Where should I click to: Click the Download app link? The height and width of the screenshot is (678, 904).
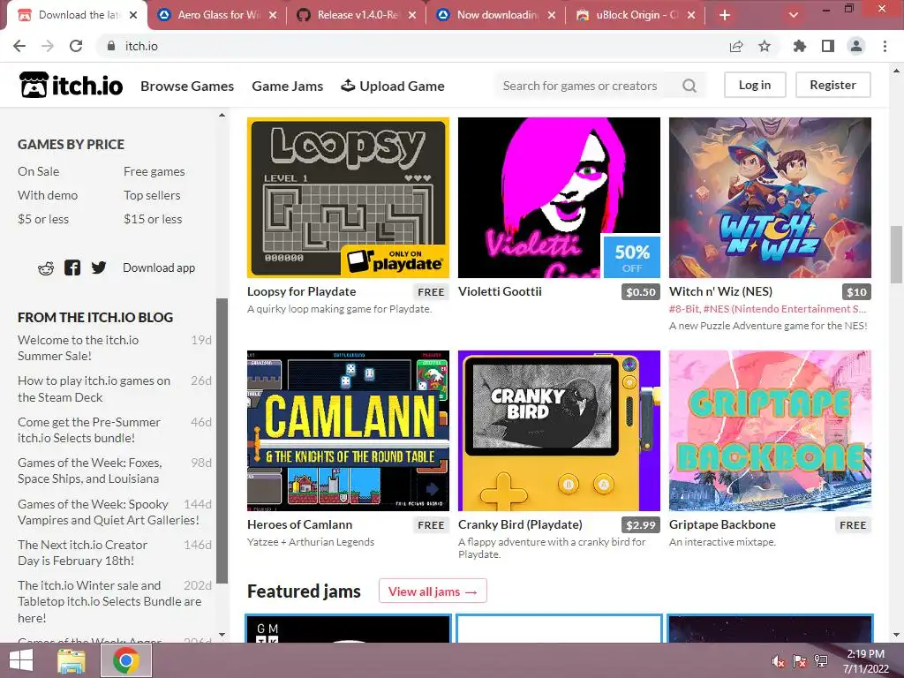pos(159,267)
